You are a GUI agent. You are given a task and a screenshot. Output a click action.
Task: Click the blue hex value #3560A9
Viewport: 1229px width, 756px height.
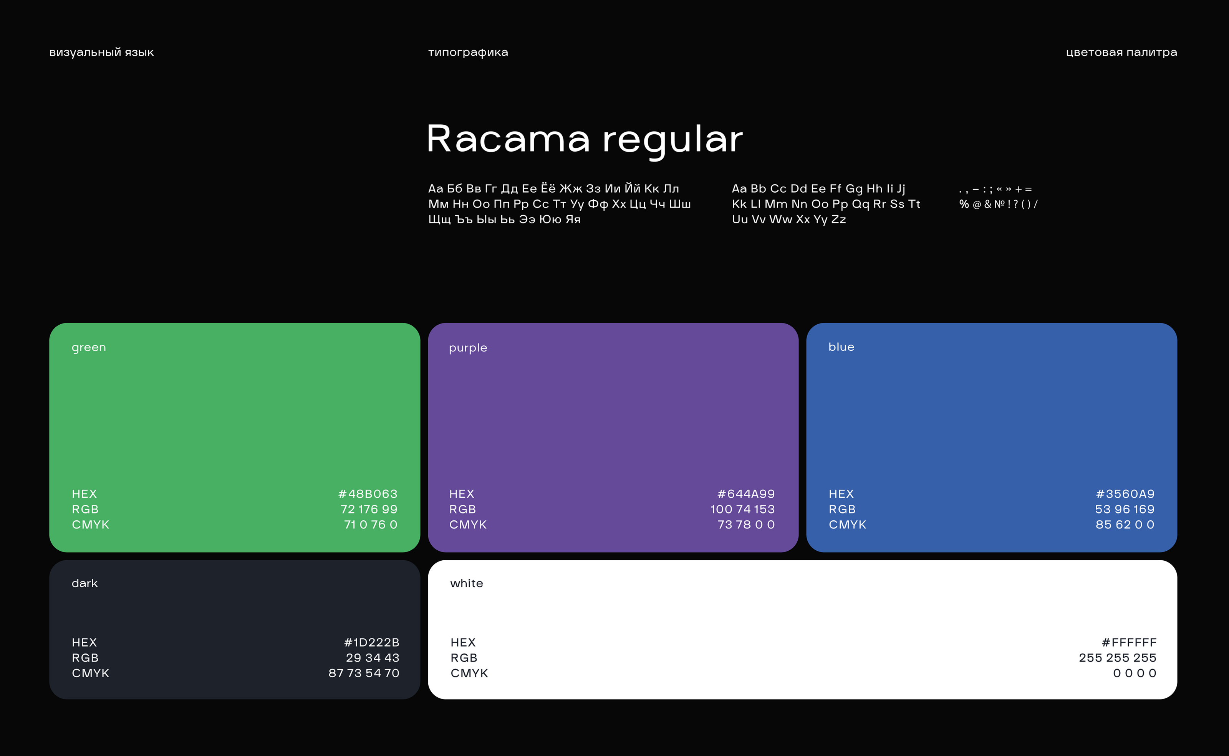click(x=1125, y=494)
